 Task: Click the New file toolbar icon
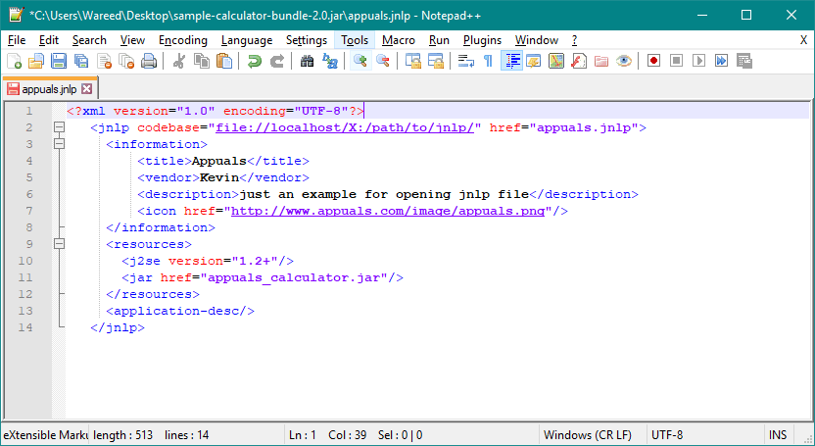click(13, 61)
